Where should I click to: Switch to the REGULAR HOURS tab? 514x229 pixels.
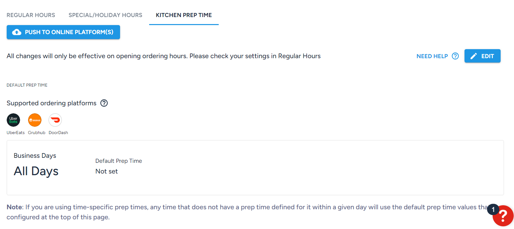pyautogui.click(x=31, y=15)
